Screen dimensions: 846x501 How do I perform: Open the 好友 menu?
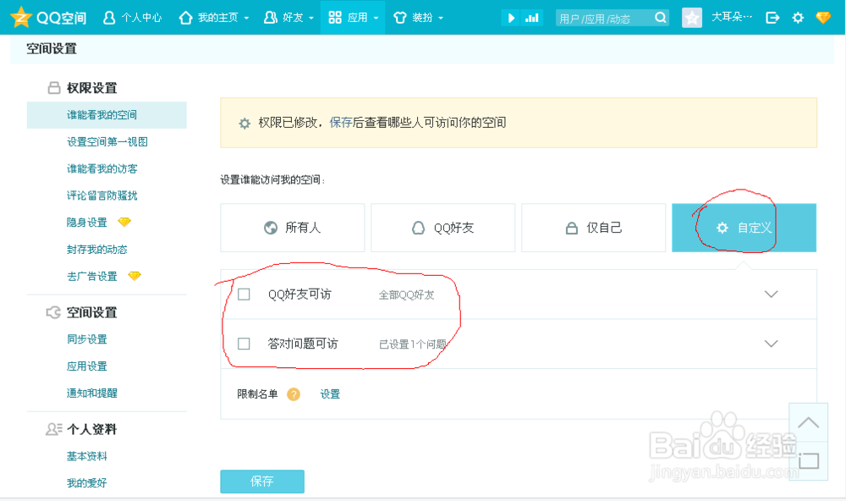point(288,18)
